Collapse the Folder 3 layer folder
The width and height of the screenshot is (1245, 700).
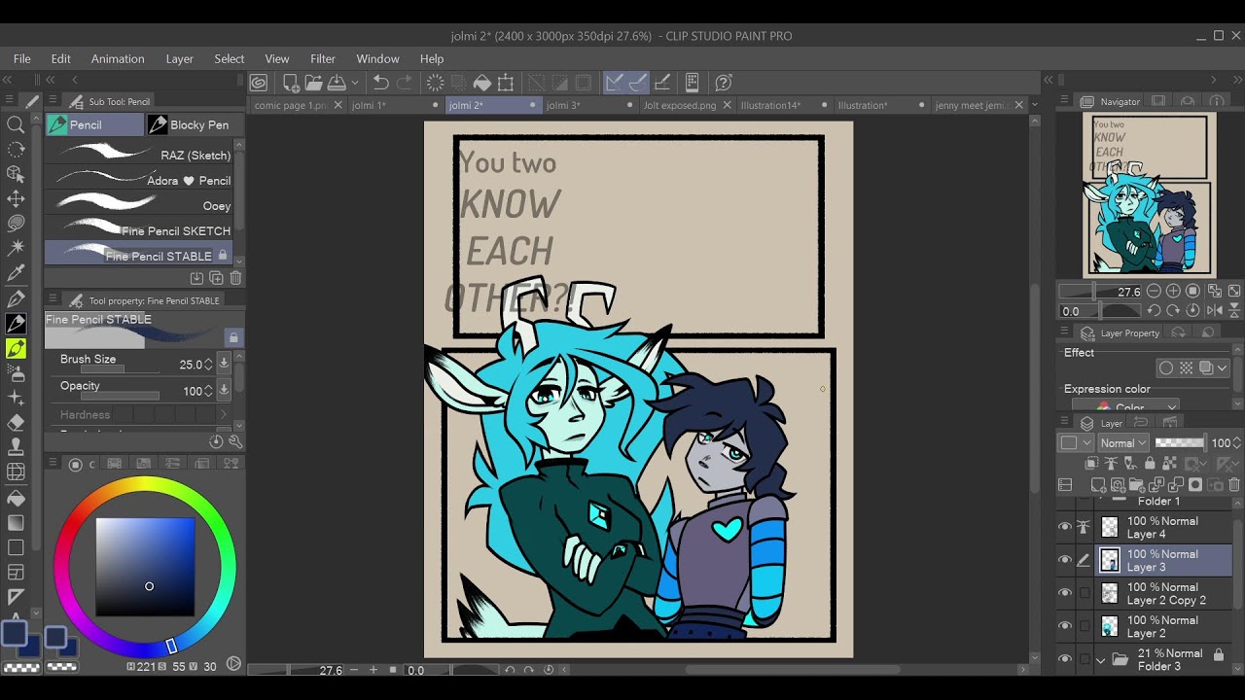[1101, 659]
